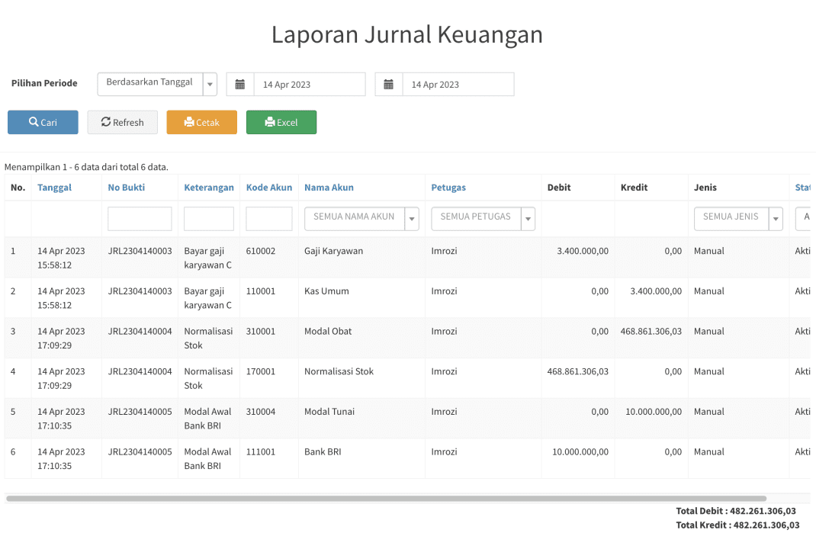Expand the Semua Jenis filter dropdown
This screenshot has height=549, width=816.
738,219
